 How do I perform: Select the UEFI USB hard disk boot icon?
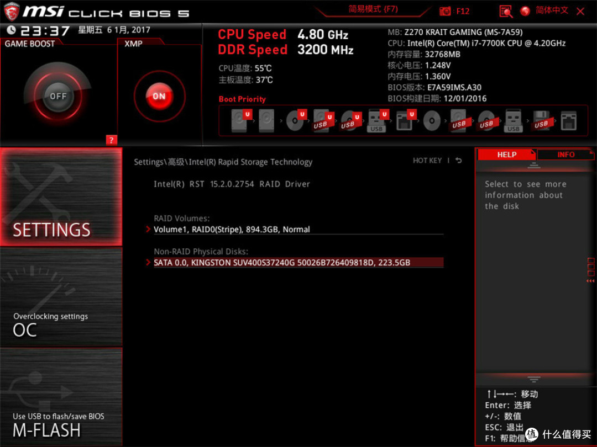[323, 120]
